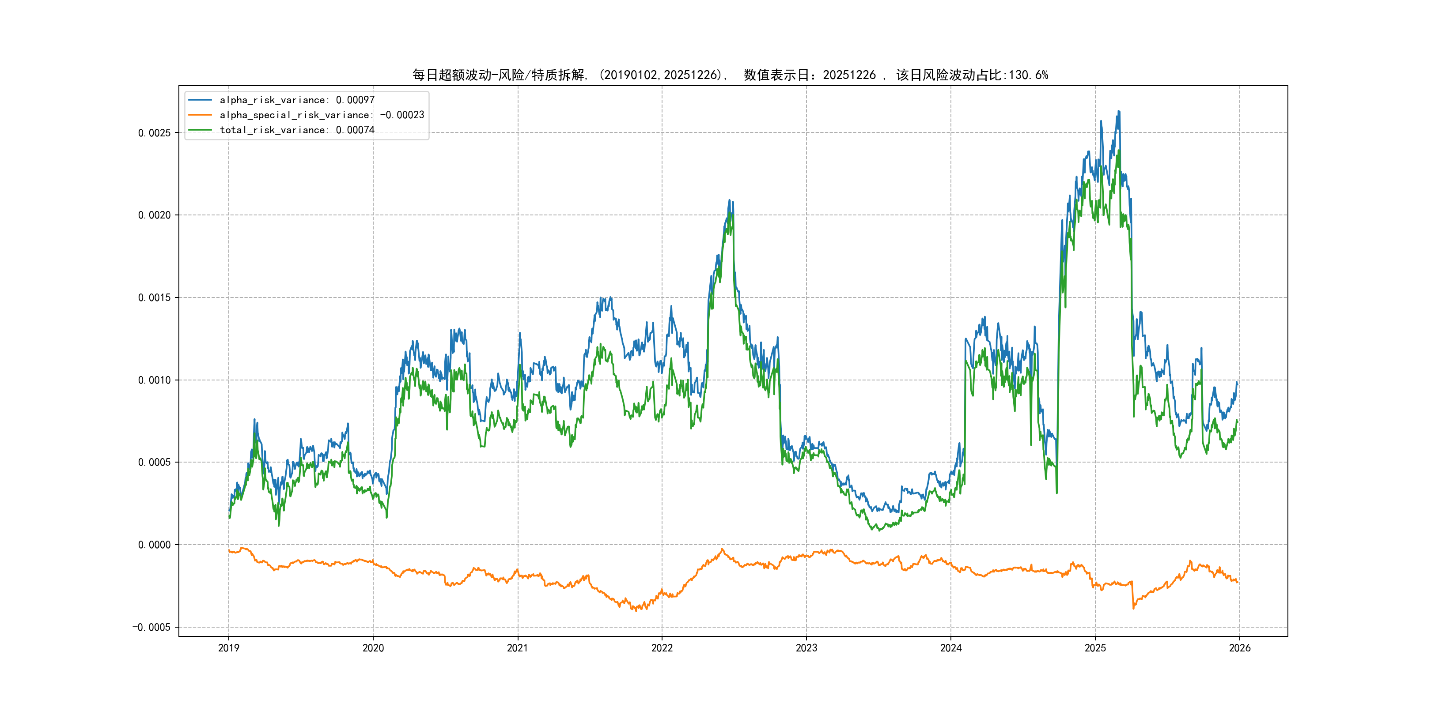Image resolution: width=1431 pixels, height=715 pixels.
Task: Click the blue alpha_risk_variance legend line
Action: tap(200, 100)
